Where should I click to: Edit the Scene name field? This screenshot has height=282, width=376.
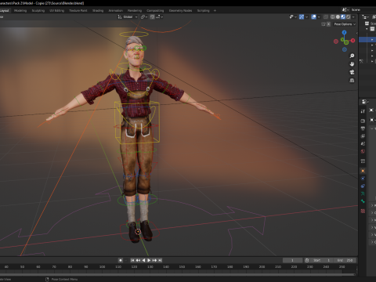[x=363, y=9]
